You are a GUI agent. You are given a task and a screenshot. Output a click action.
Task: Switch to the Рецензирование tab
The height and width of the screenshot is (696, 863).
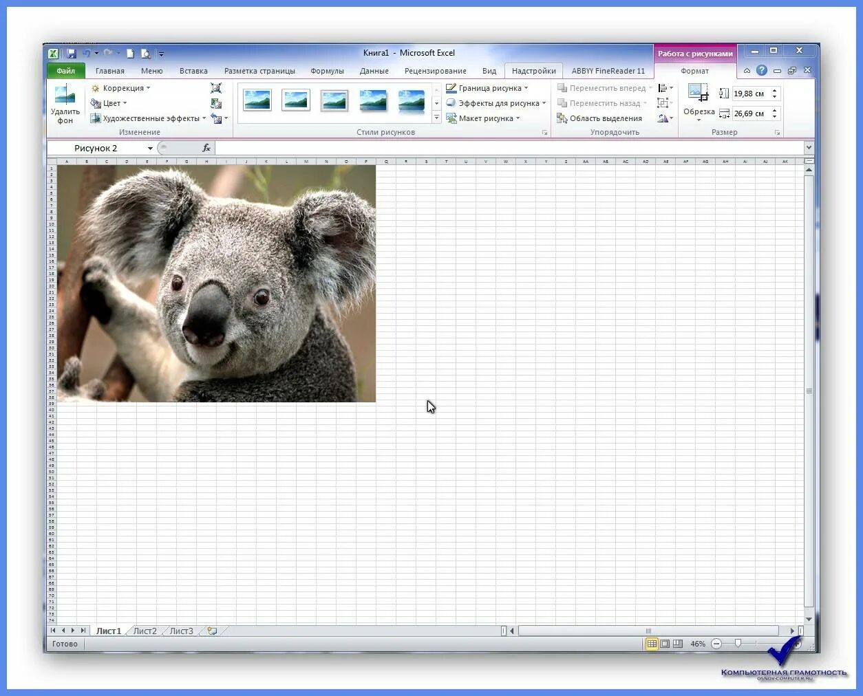[x=436, y=71]
